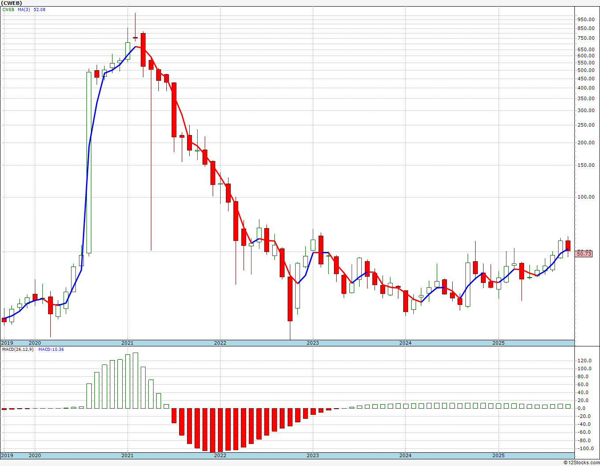600x466 pixels.
Task: Select the 52.08 moving average value
Action: (x=39, y=9)
